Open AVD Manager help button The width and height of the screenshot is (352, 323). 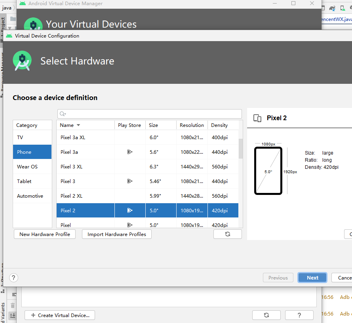[x=299, y=315]
